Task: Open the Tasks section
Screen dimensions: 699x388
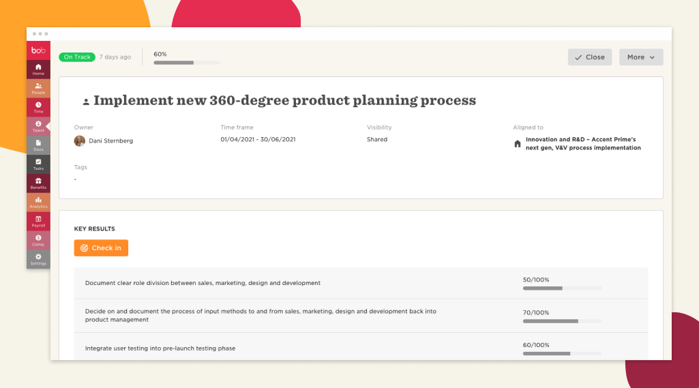Action: click(x=38, y=164)
